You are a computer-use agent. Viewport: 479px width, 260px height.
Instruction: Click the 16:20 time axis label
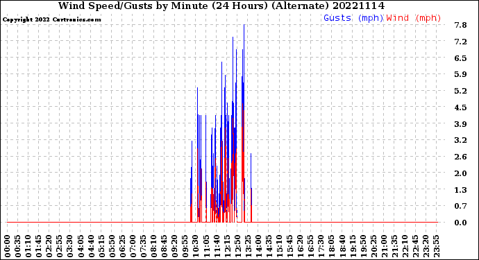pos(301,246)
